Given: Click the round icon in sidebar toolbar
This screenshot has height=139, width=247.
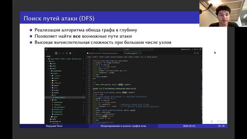Looking at the screenshot, I should coord(70,53).
